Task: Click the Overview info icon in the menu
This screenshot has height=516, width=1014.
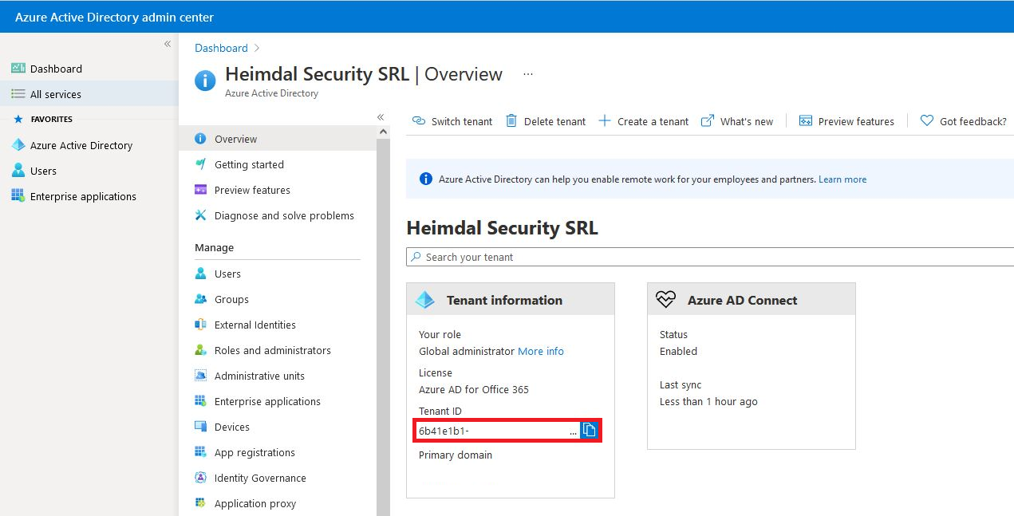Action: pyautogui.click(x=200, y=139)
